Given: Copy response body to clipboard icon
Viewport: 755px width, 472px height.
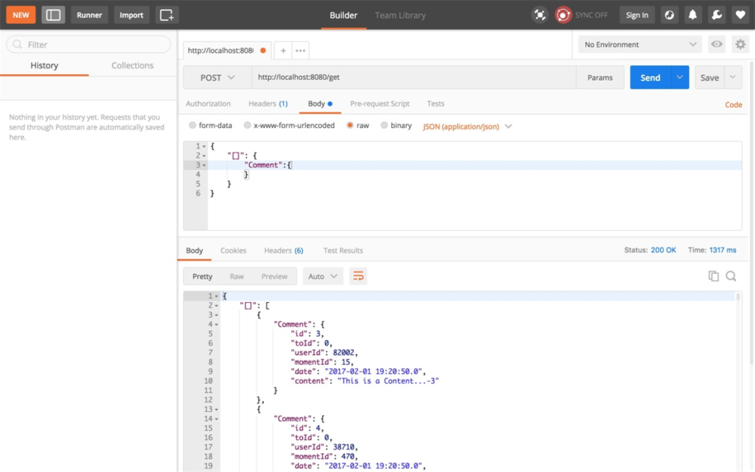Looking at the screenshot, I should click(713, 276).
